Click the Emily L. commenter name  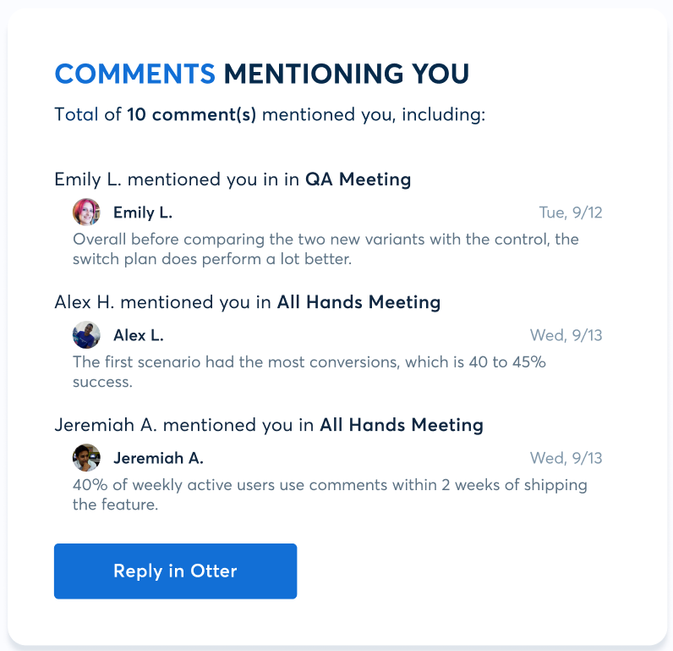(143, 212)
